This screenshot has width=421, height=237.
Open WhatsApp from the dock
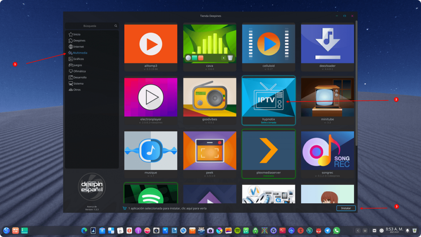coord(336,230)
